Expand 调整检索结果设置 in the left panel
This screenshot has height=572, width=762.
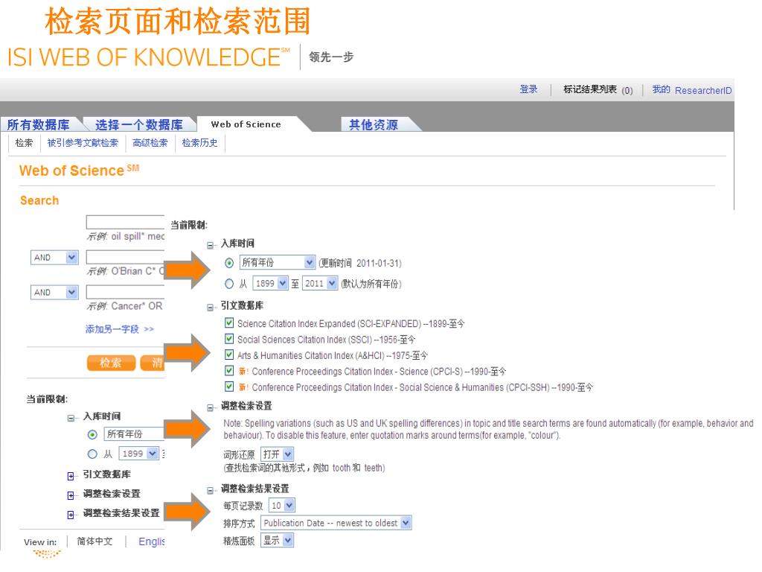pyautogui.click(x=71, y=515)
